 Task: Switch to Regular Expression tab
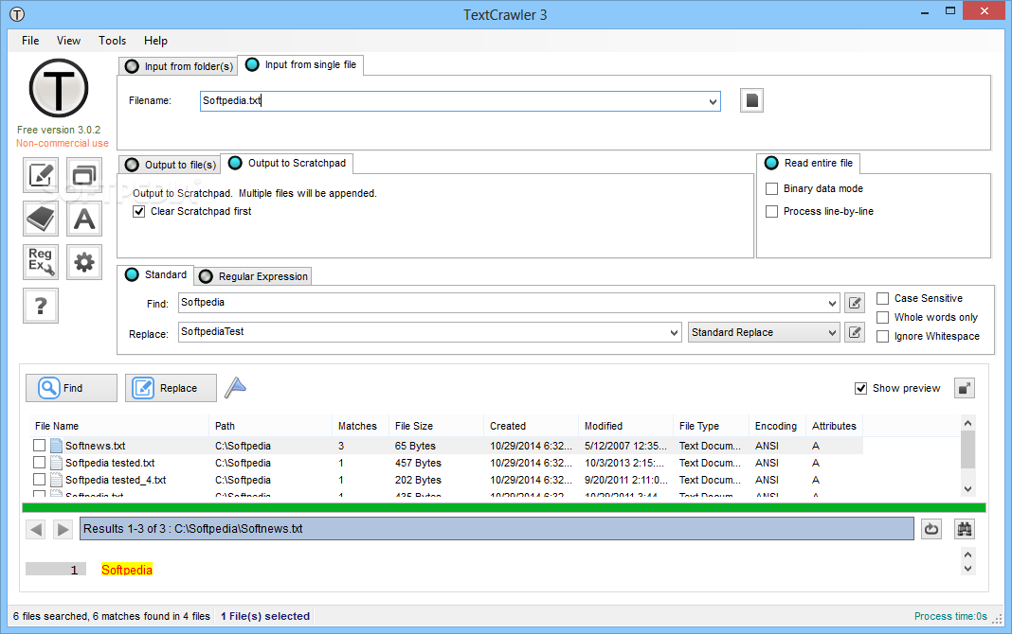tap(254, 276)
